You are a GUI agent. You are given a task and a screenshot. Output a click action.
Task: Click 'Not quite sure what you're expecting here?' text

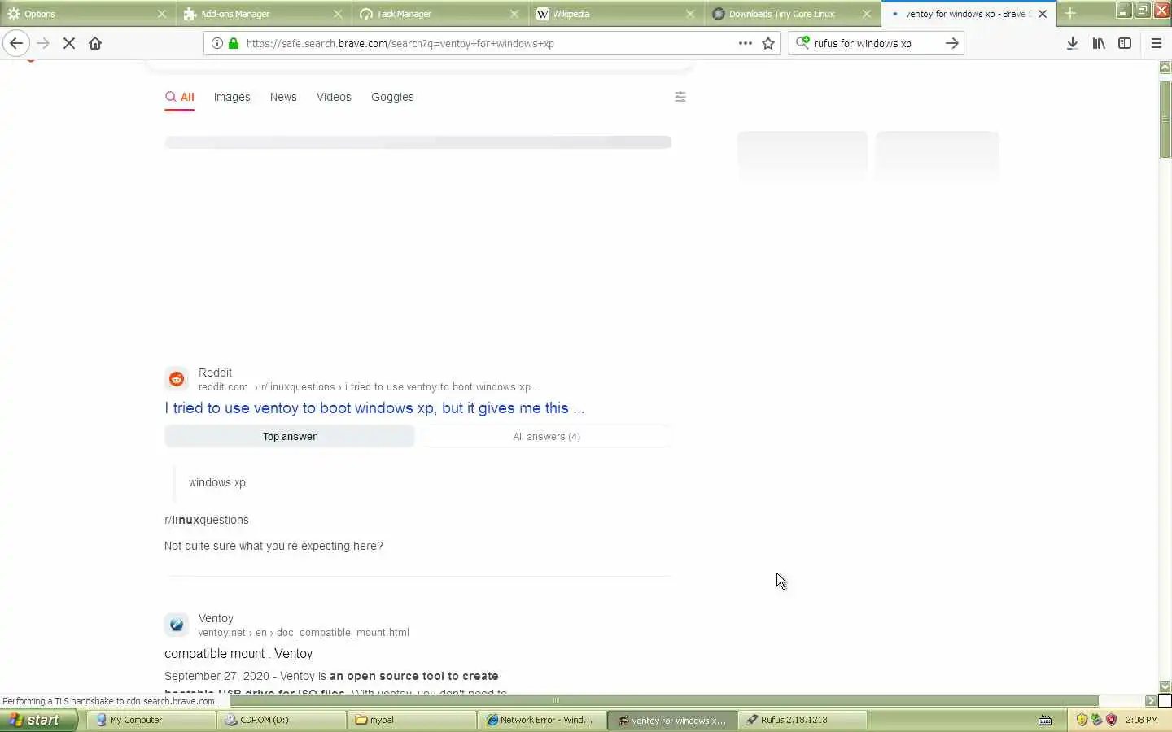tap(273, 546)
